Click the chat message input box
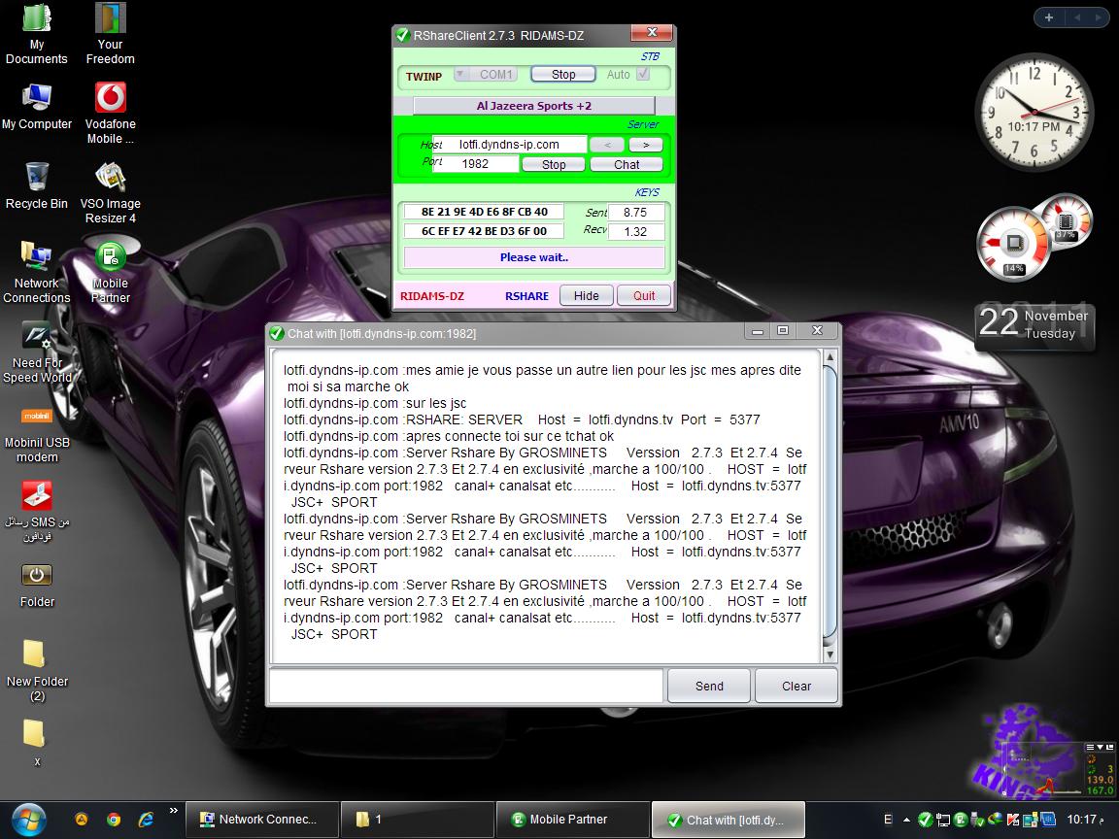 click(466, 686)
